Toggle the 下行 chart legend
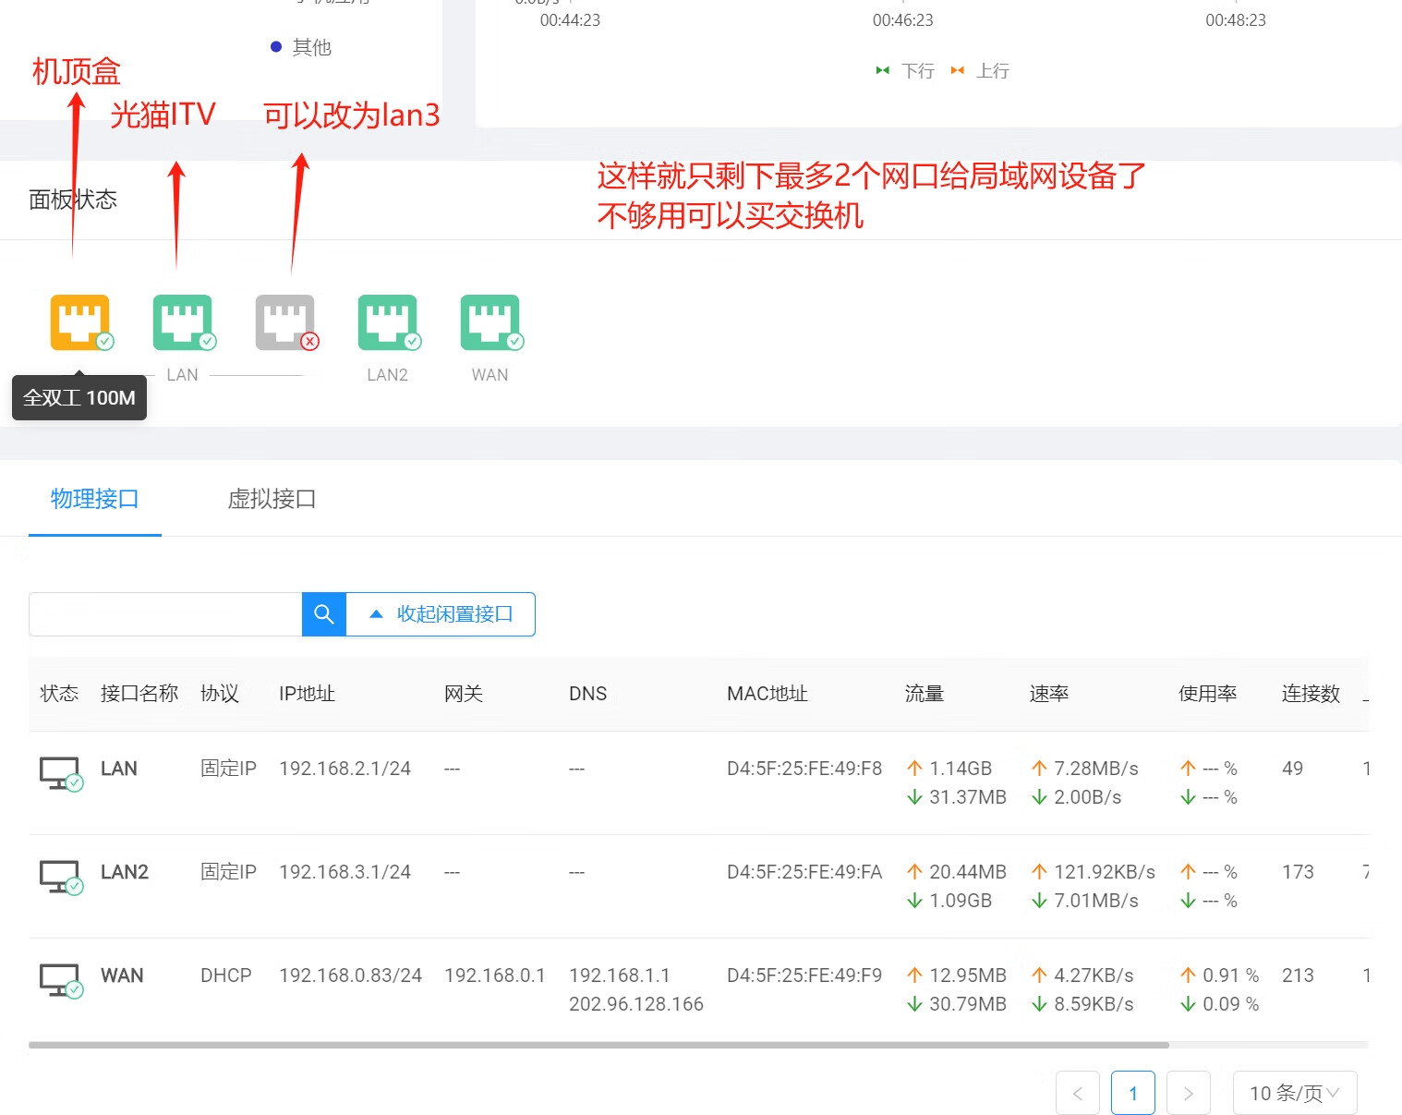The height and width of the screenshot is (1115, 1402). click(905, 71)
